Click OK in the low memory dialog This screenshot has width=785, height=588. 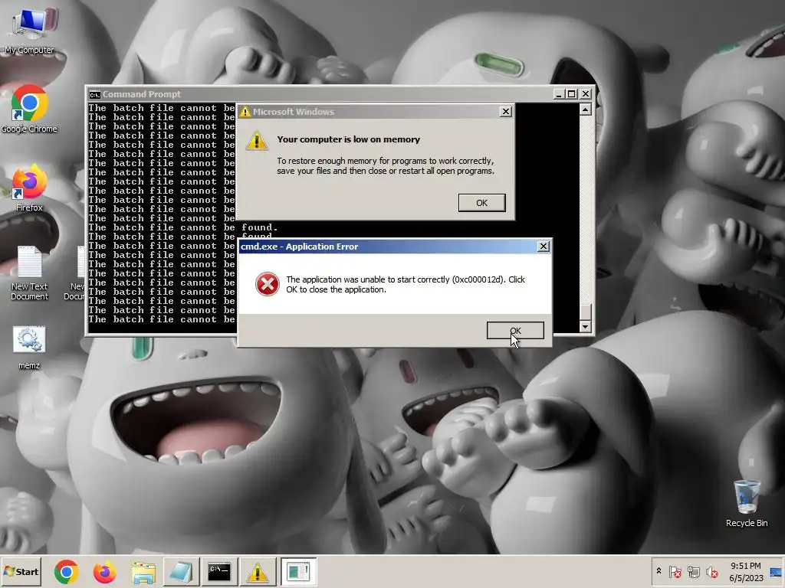tap(481, 202)
